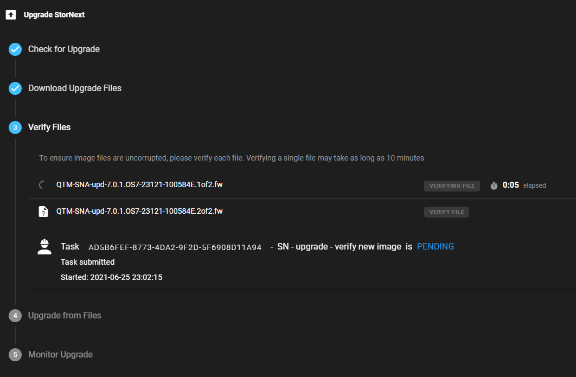Click task ID AD5B6FEF-8773-4DA2-9F2D-5F6908D11A94
Viewport: 576px width, 377px height.
(175, 248)
